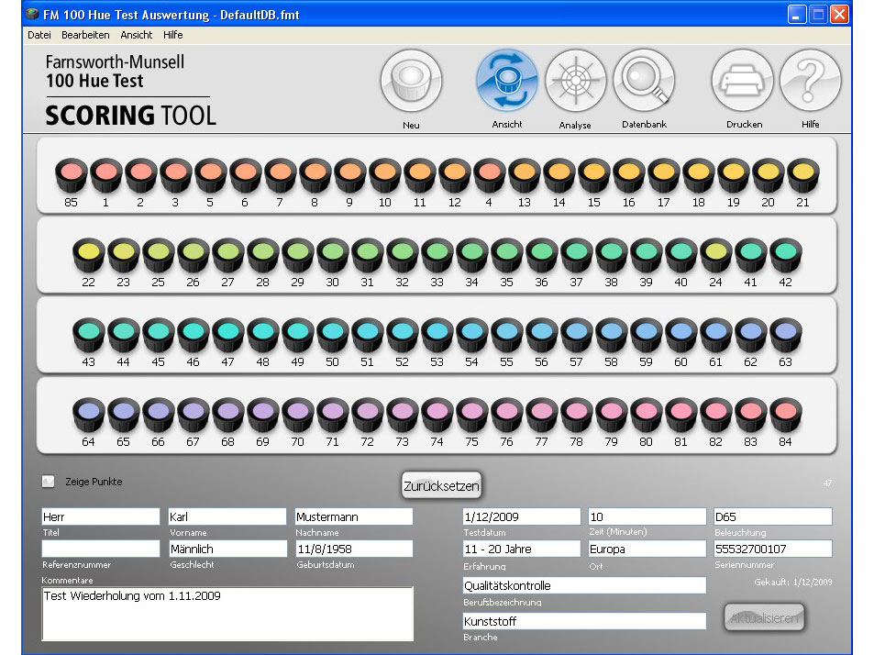Select the Ansicht view icon
874x655 pixels.
[506, 82]
